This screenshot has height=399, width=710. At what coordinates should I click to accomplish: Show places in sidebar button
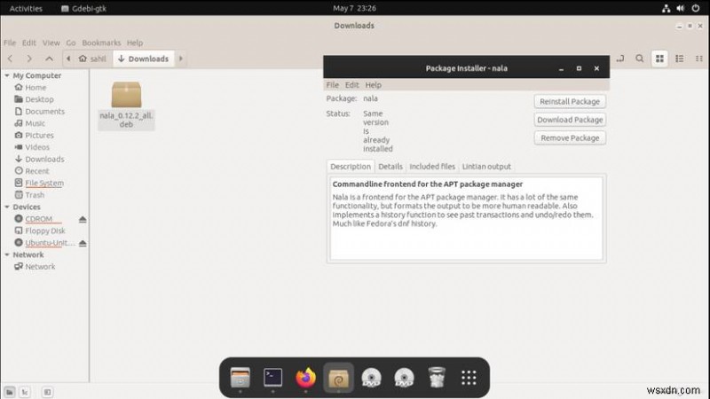click(x=10, y=392)
